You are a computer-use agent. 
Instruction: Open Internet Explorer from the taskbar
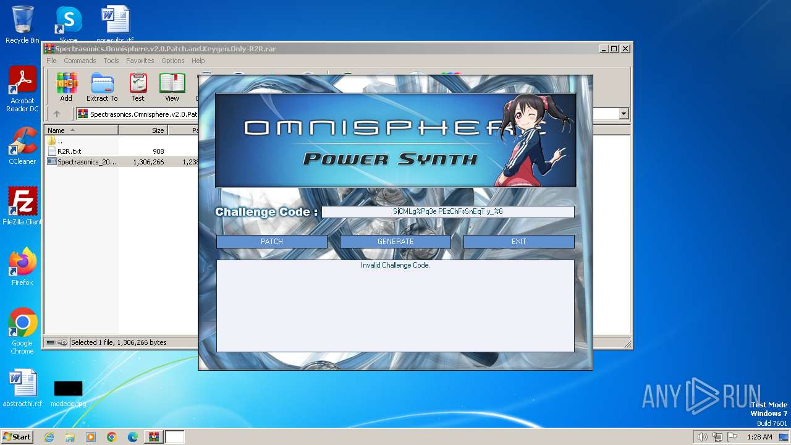49,437
